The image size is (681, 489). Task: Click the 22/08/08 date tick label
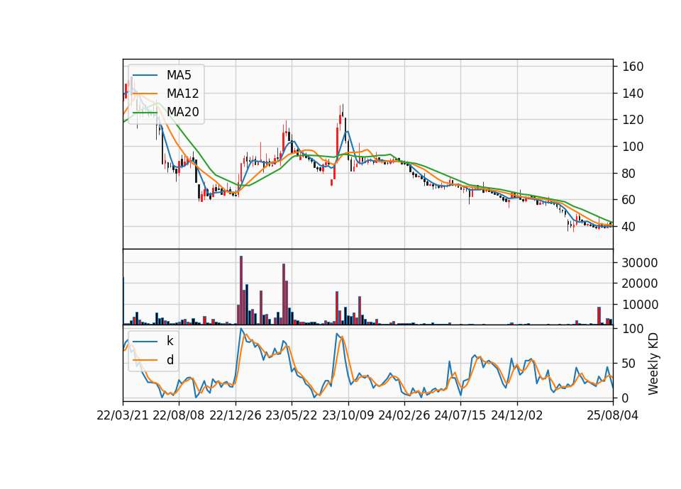tap(179, 415)
